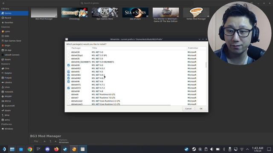Check the dotnet471 package checkbox
Screen dimensions: 273x153
(68, 85)
